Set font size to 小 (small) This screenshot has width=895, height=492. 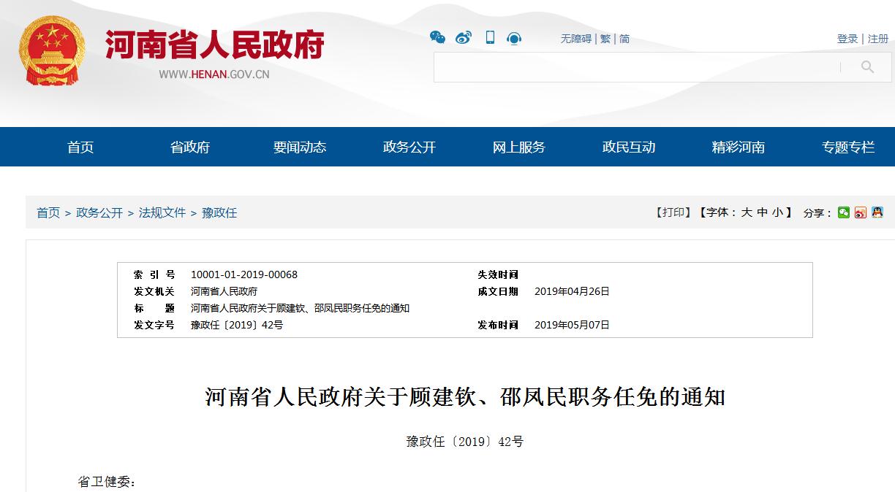pos(777,212)
